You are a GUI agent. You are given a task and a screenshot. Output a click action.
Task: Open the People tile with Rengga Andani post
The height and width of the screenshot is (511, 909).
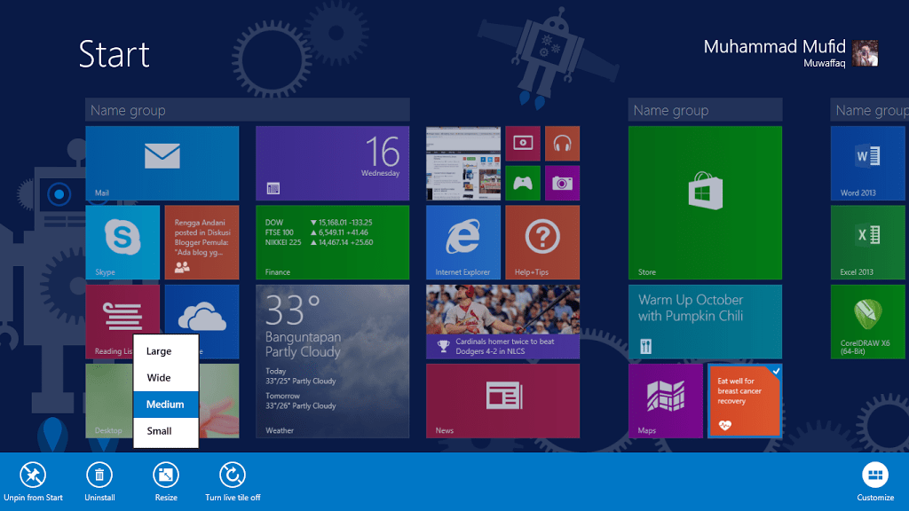202,242
